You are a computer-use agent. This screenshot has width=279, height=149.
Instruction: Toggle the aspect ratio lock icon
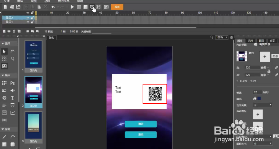(x=269, y=71)
